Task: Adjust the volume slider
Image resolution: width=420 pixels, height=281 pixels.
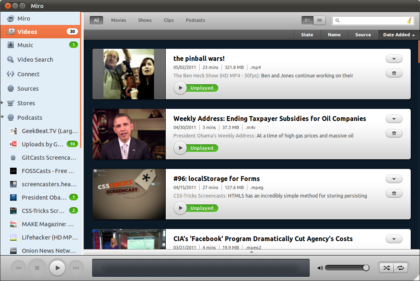Action: (x=347, y=268)
